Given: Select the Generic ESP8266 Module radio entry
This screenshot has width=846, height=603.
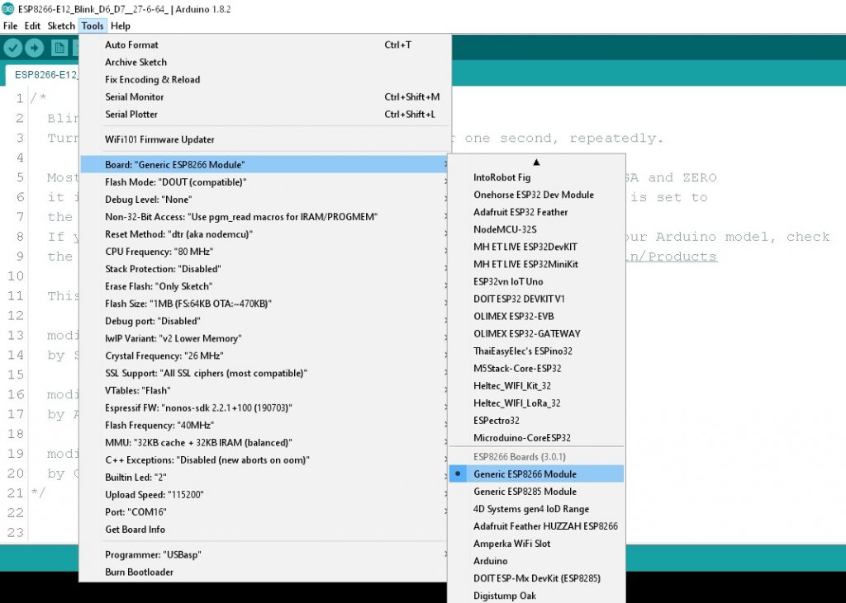Looking at the screenshot, I should click(x=536, y=474).
